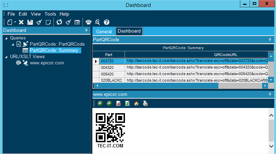Switch to the General tab
This screenshot has height=154, width=276.
click(104, 31)
